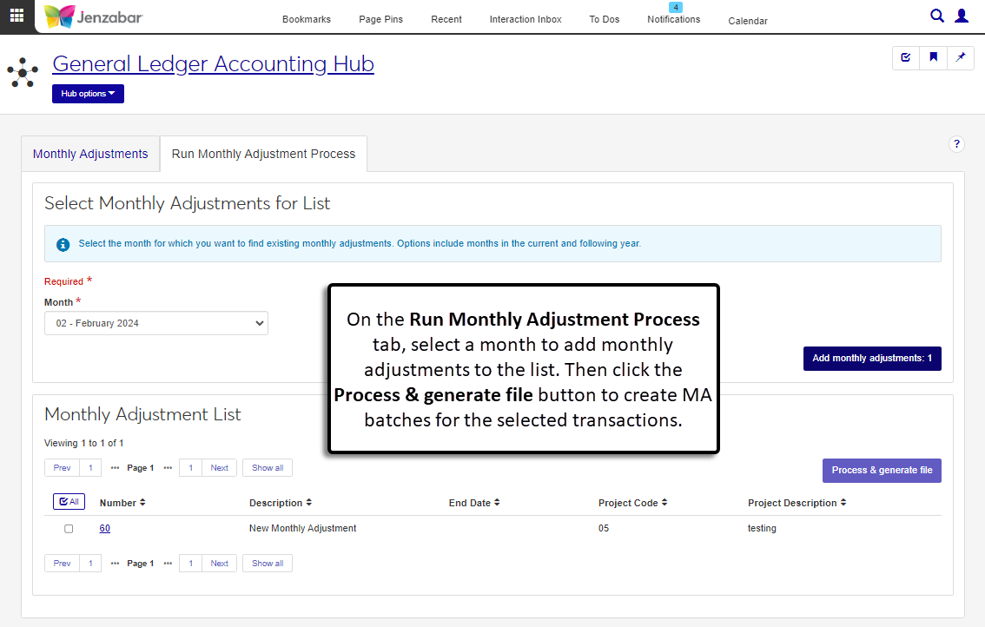Image resolution: width=985 pixels, height=627 pixels.
Task: Open the Bookmarks menu
Action: coord(307,19)
